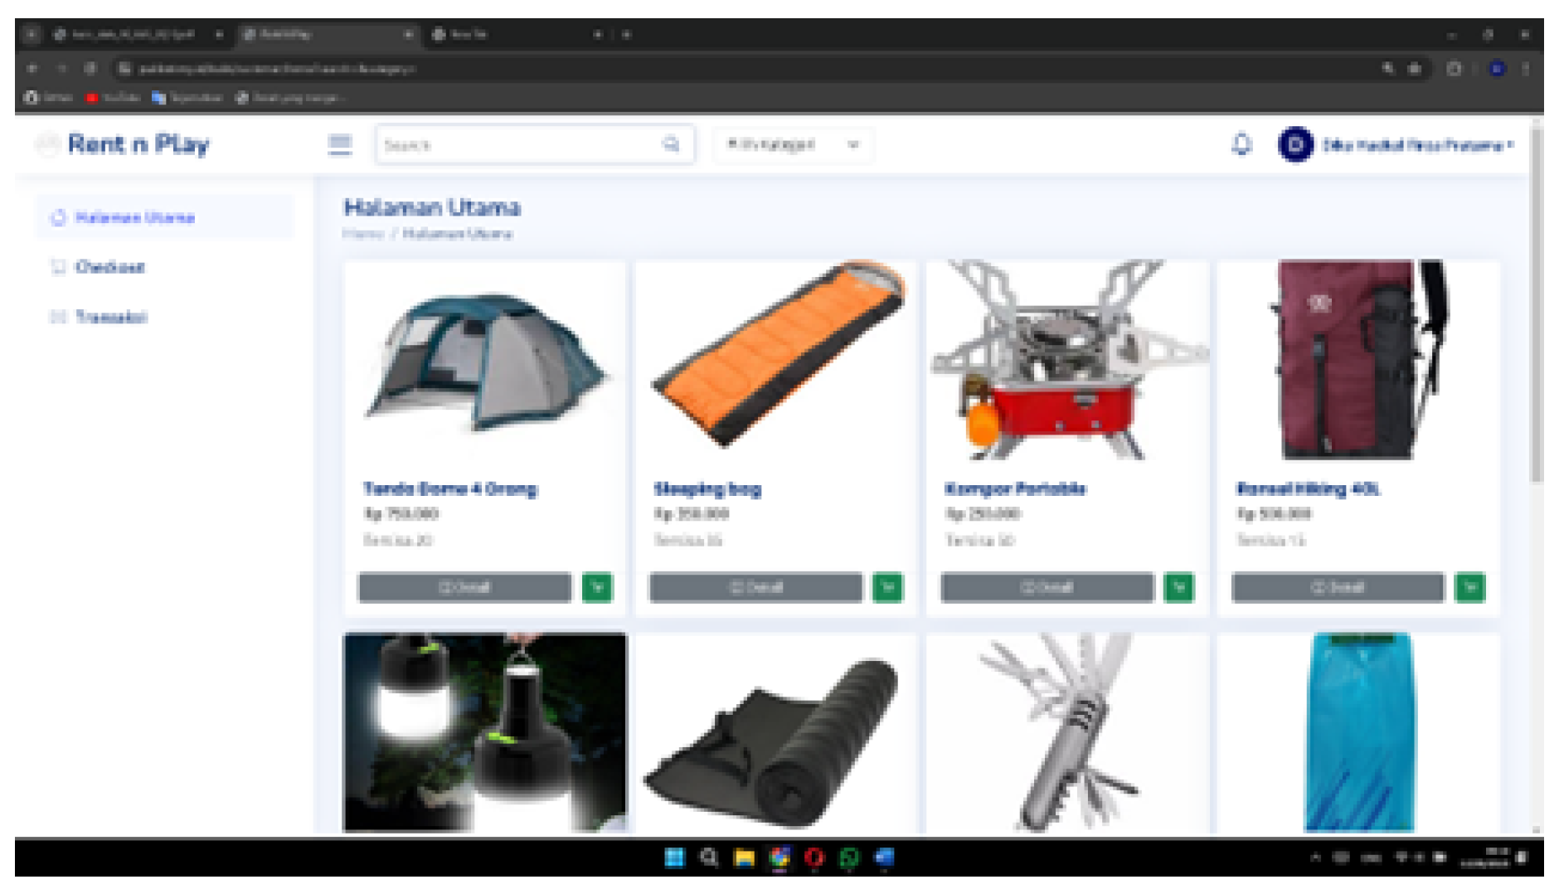Open the hamburger sidebar menu icon
Image resolution: width=1559 pixels, height=894 pixels.
pos(338,143)
